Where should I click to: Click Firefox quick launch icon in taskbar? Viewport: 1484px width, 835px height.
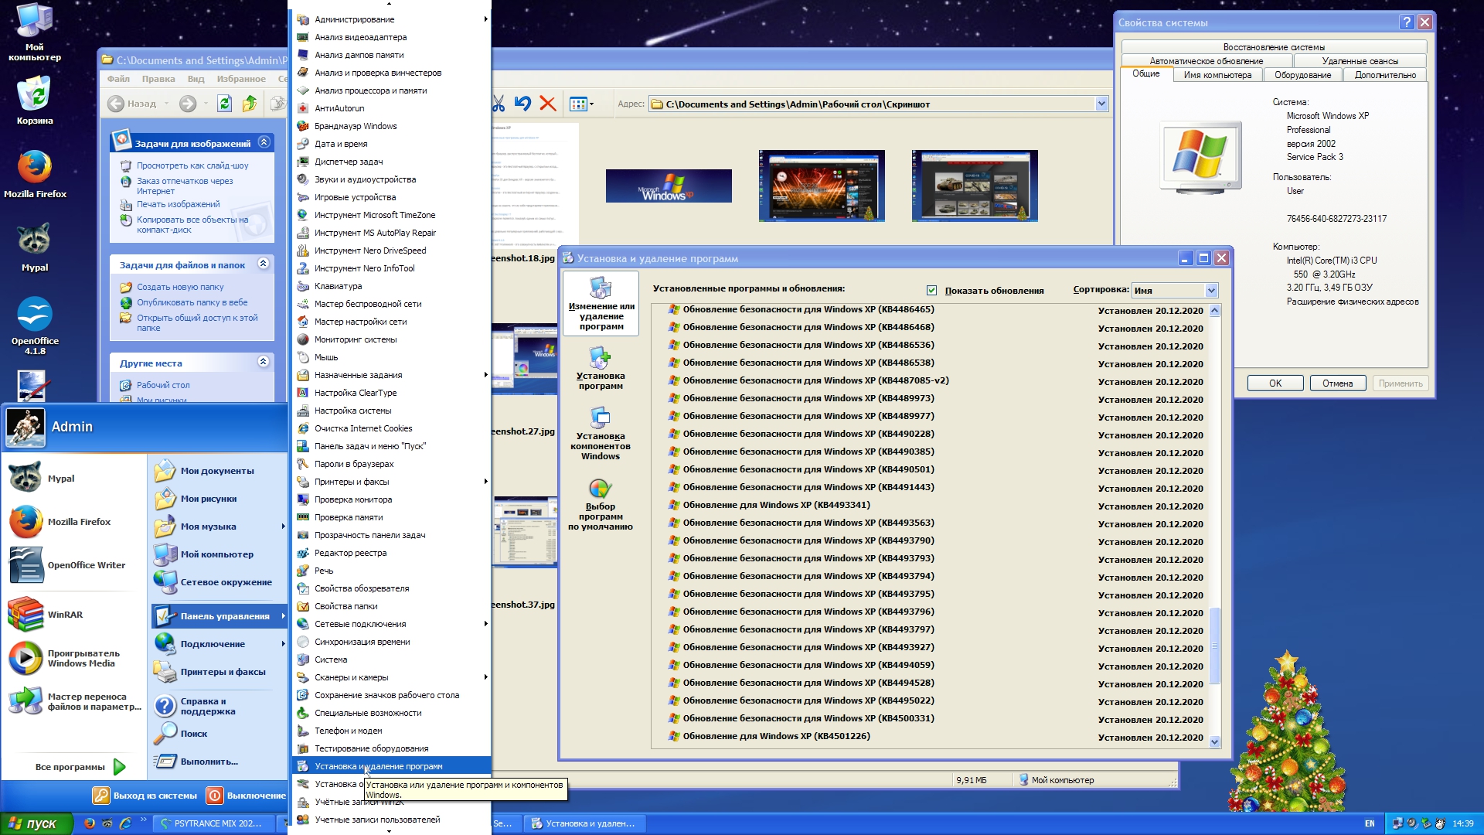click(90, 823)
